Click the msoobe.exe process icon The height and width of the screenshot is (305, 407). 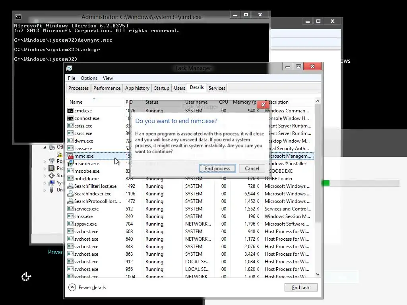tap(70, 171)
